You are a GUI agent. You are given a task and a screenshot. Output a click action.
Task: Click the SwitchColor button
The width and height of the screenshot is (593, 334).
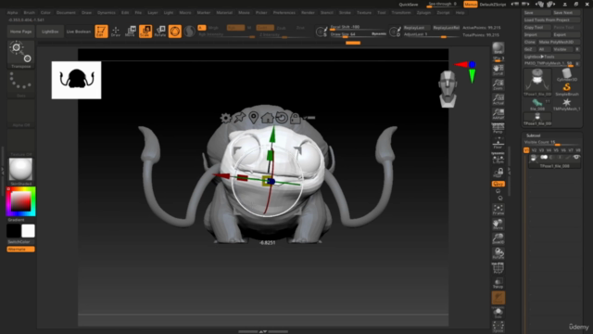(20, 241)
